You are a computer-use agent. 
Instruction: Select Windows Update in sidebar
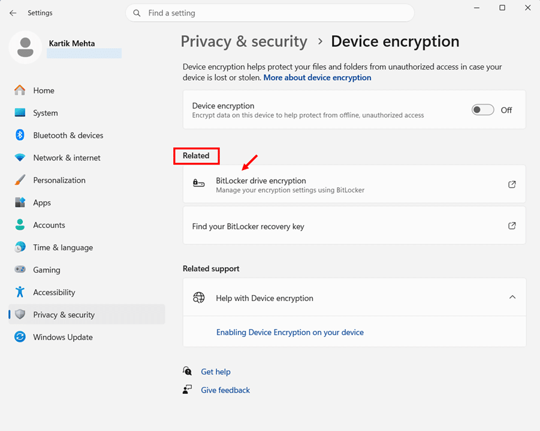[x=62, y=337]
